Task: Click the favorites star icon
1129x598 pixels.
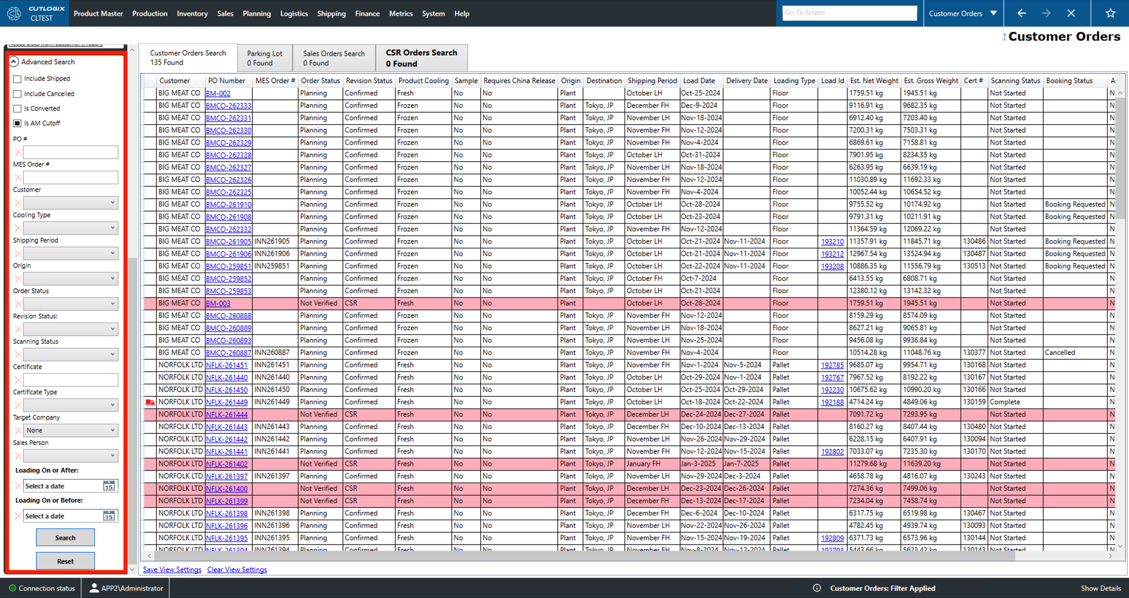Action: pos(1110,13)
